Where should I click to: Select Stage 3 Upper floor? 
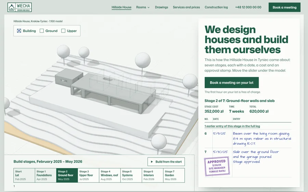[x=88, y=175]
